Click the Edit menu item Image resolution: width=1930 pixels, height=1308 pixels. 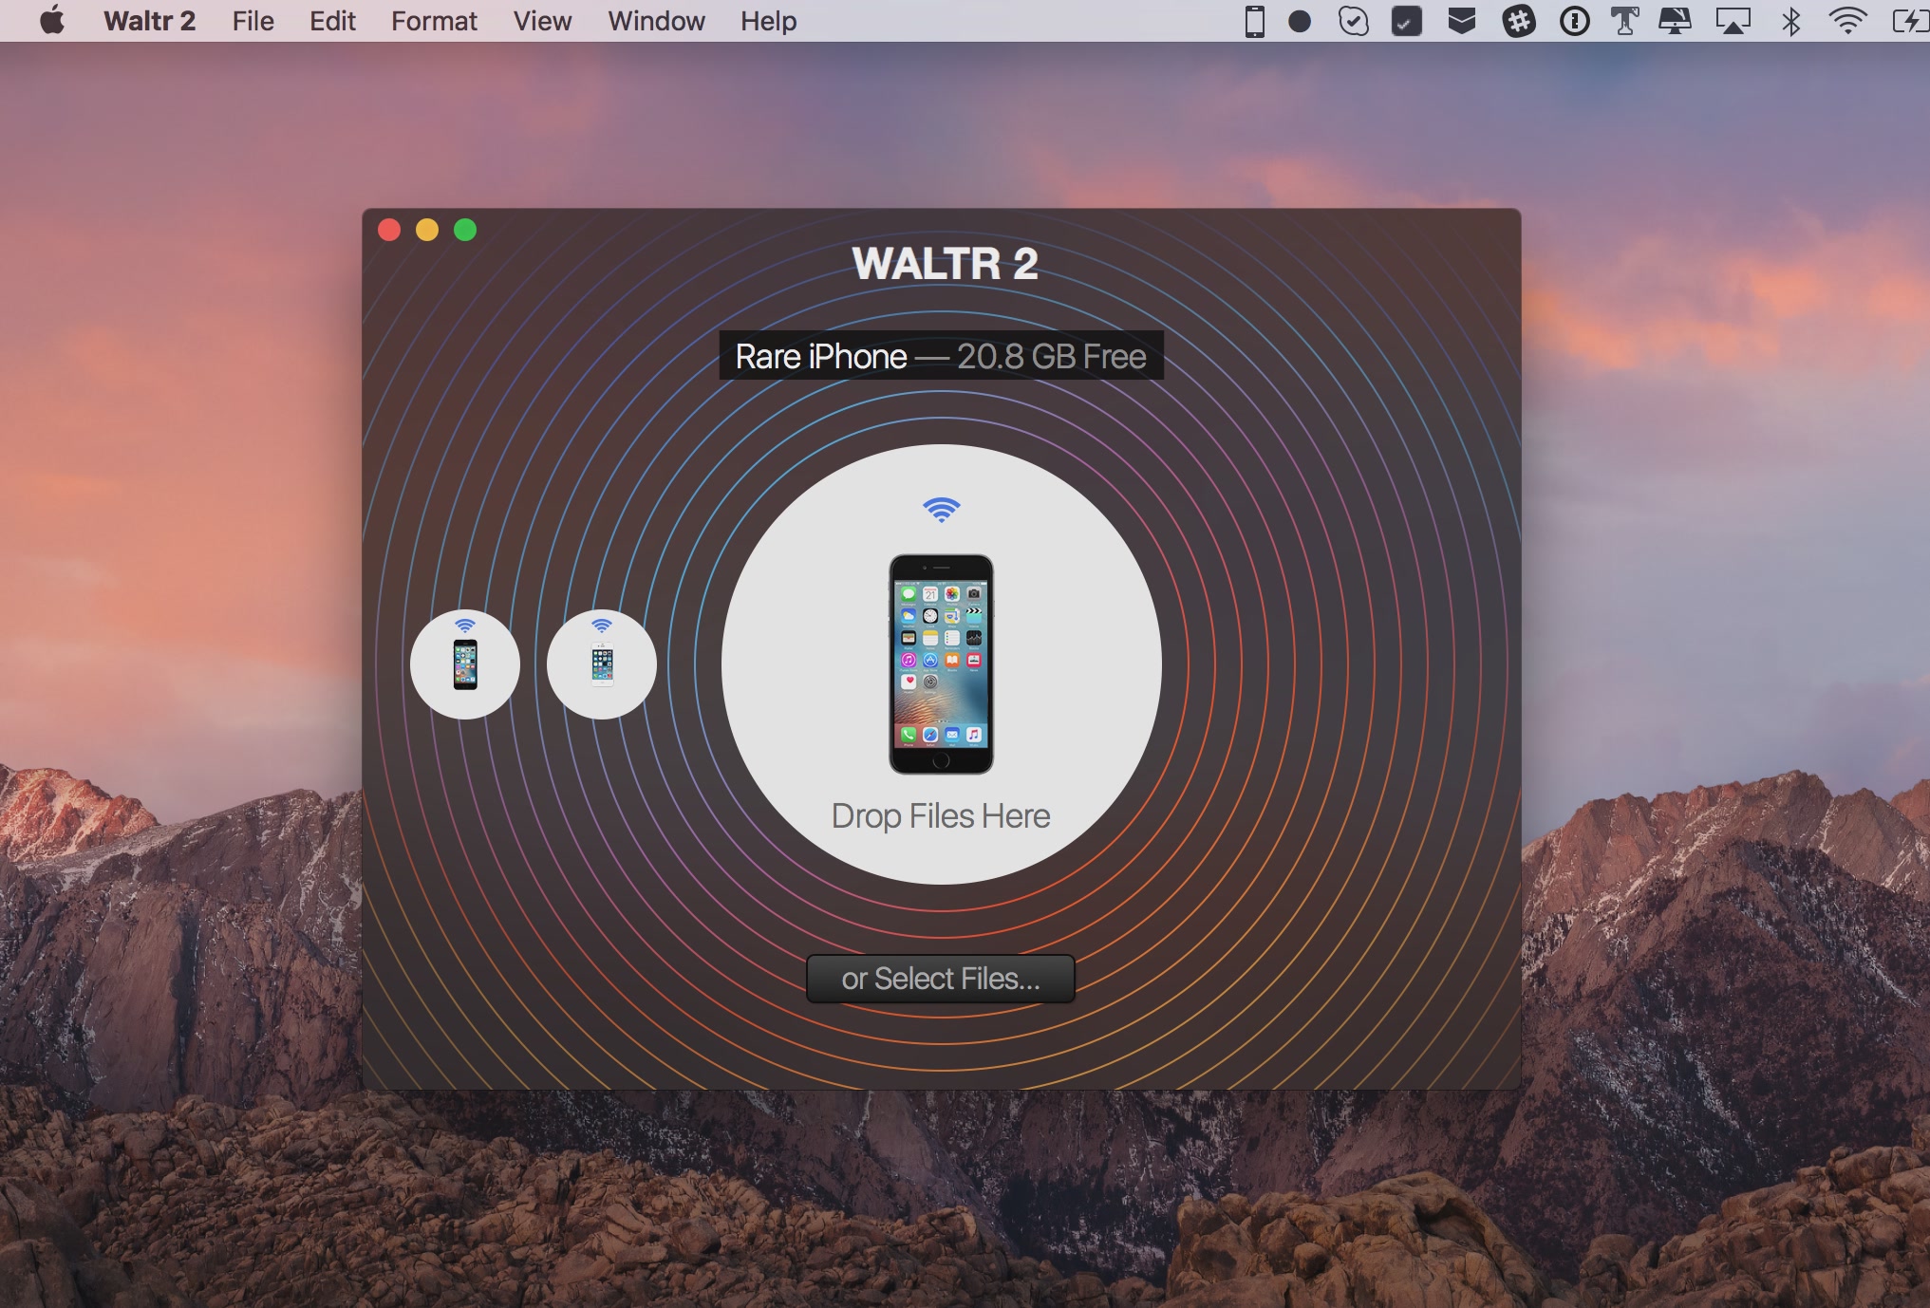tap(331, 21)
